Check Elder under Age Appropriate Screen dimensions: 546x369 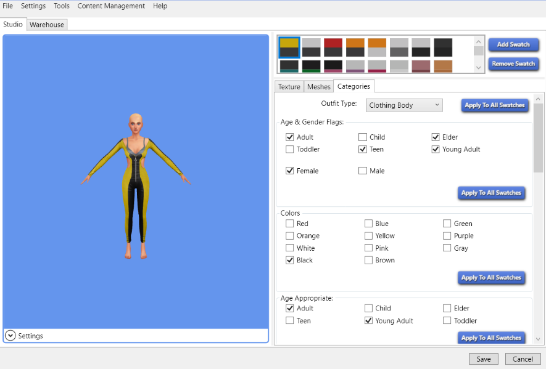[447, 308]
